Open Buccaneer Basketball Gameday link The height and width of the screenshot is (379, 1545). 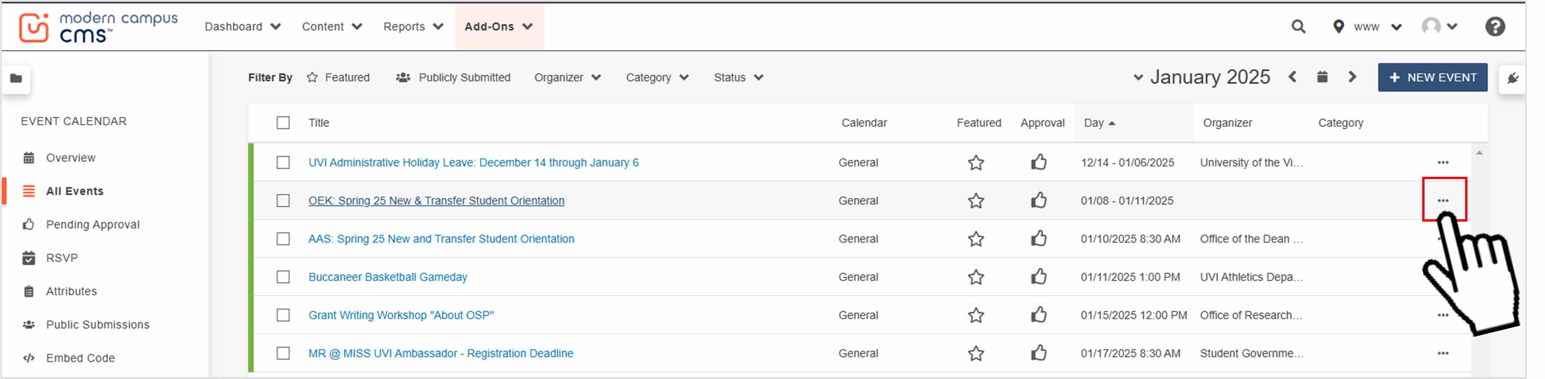coord(387,277)
